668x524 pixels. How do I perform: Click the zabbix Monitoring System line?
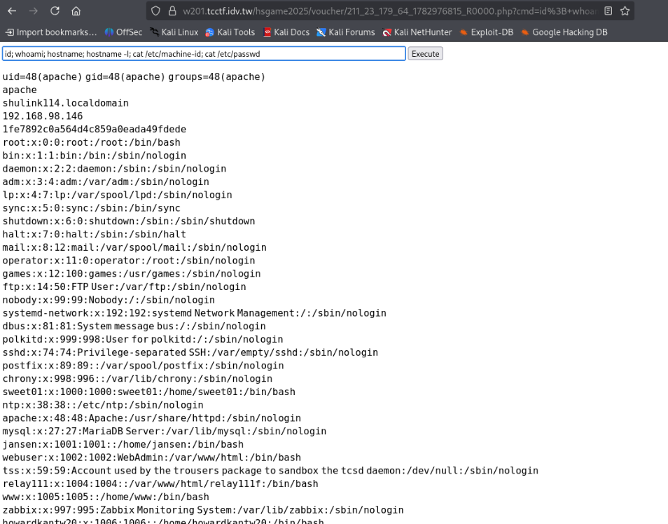tap(203, 510)
